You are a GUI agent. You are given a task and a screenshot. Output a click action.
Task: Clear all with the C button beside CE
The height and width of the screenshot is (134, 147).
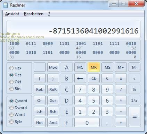coord(107,78)
